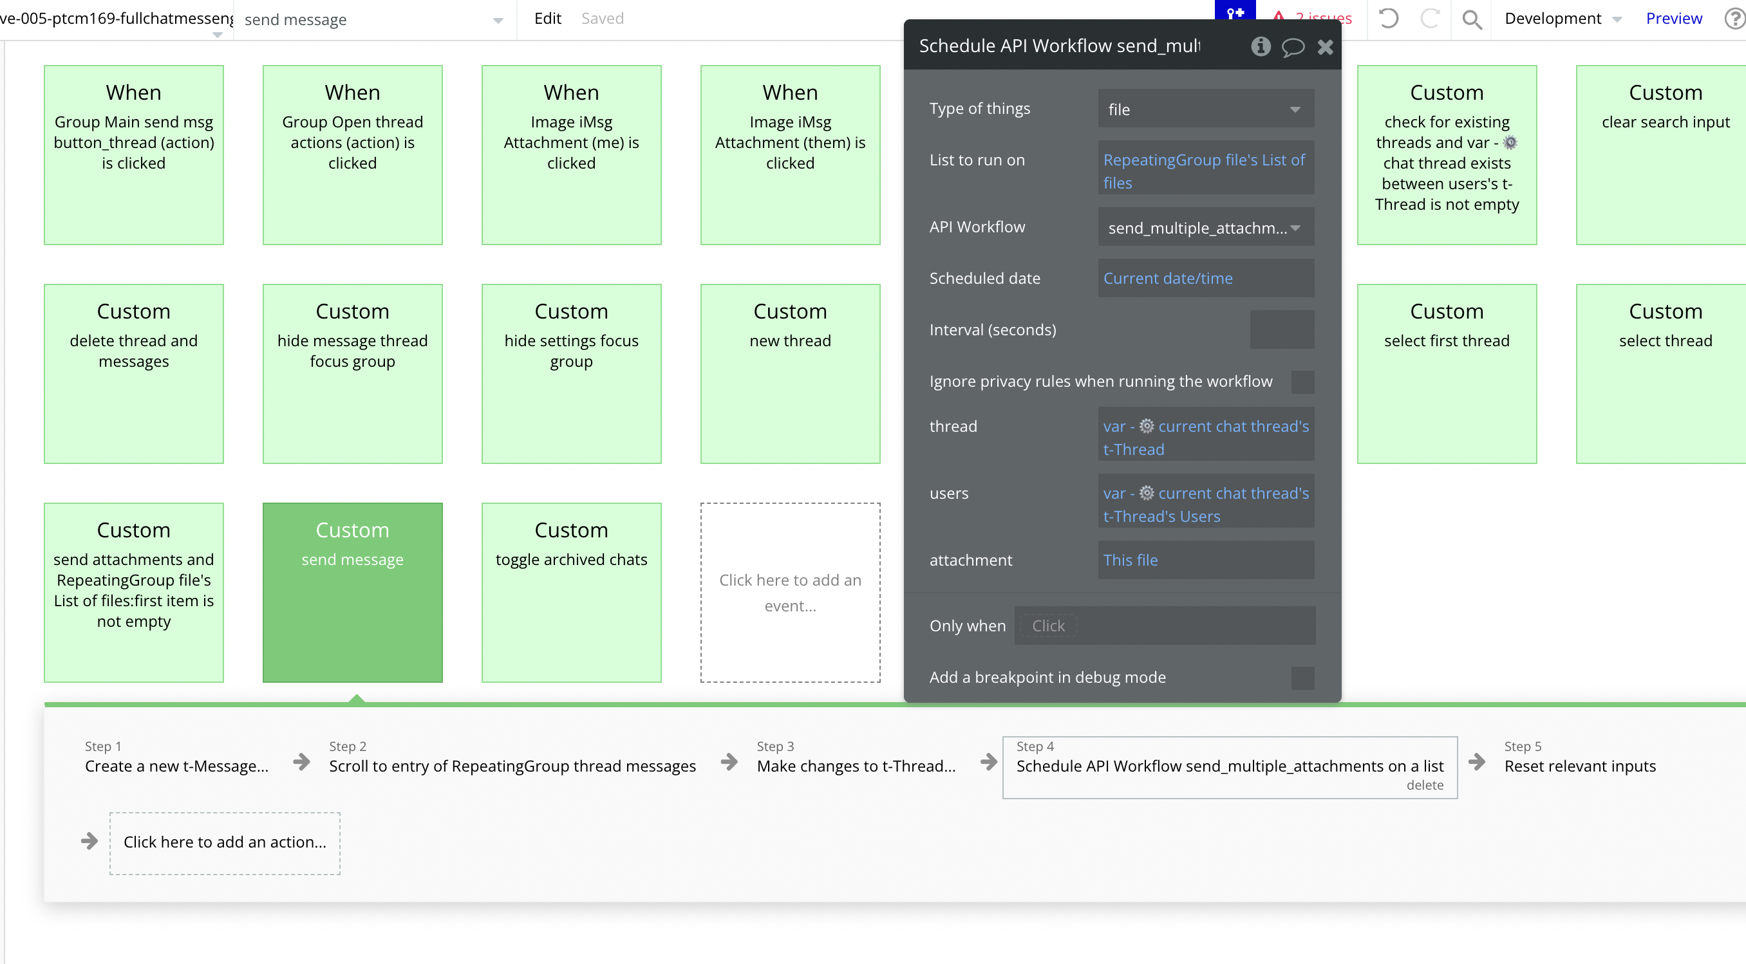
Task: Expand the Type of things dropdown
Action: pos(1205,109)
